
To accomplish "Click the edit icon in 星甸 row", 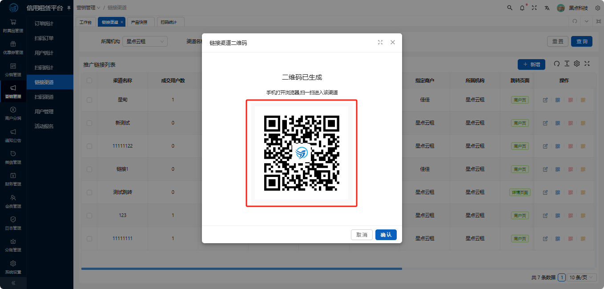I will [545, 100].
